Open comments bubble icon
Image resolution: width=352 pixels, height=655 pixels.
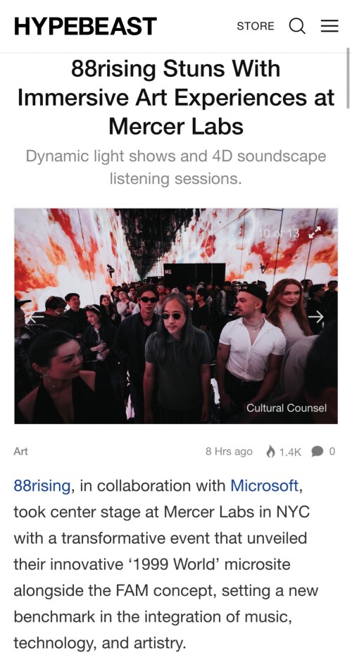pos(318,451)
